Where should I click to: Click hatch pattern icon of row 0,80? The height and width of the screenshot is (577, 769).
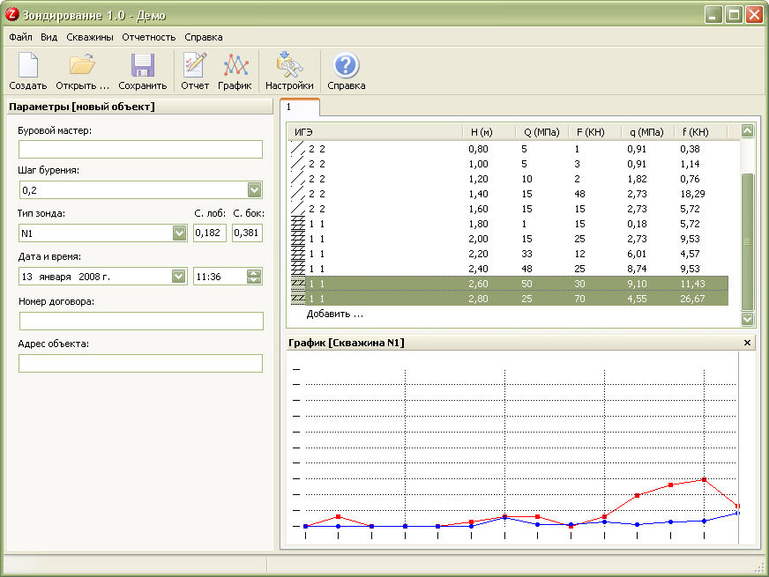coord(298,149)
